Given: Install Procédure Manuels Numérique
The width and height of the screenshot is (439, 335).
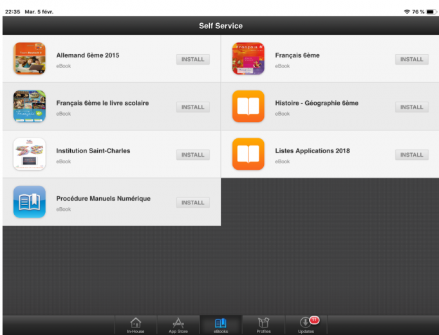Looking at the screenshot, I should [193, 203].
